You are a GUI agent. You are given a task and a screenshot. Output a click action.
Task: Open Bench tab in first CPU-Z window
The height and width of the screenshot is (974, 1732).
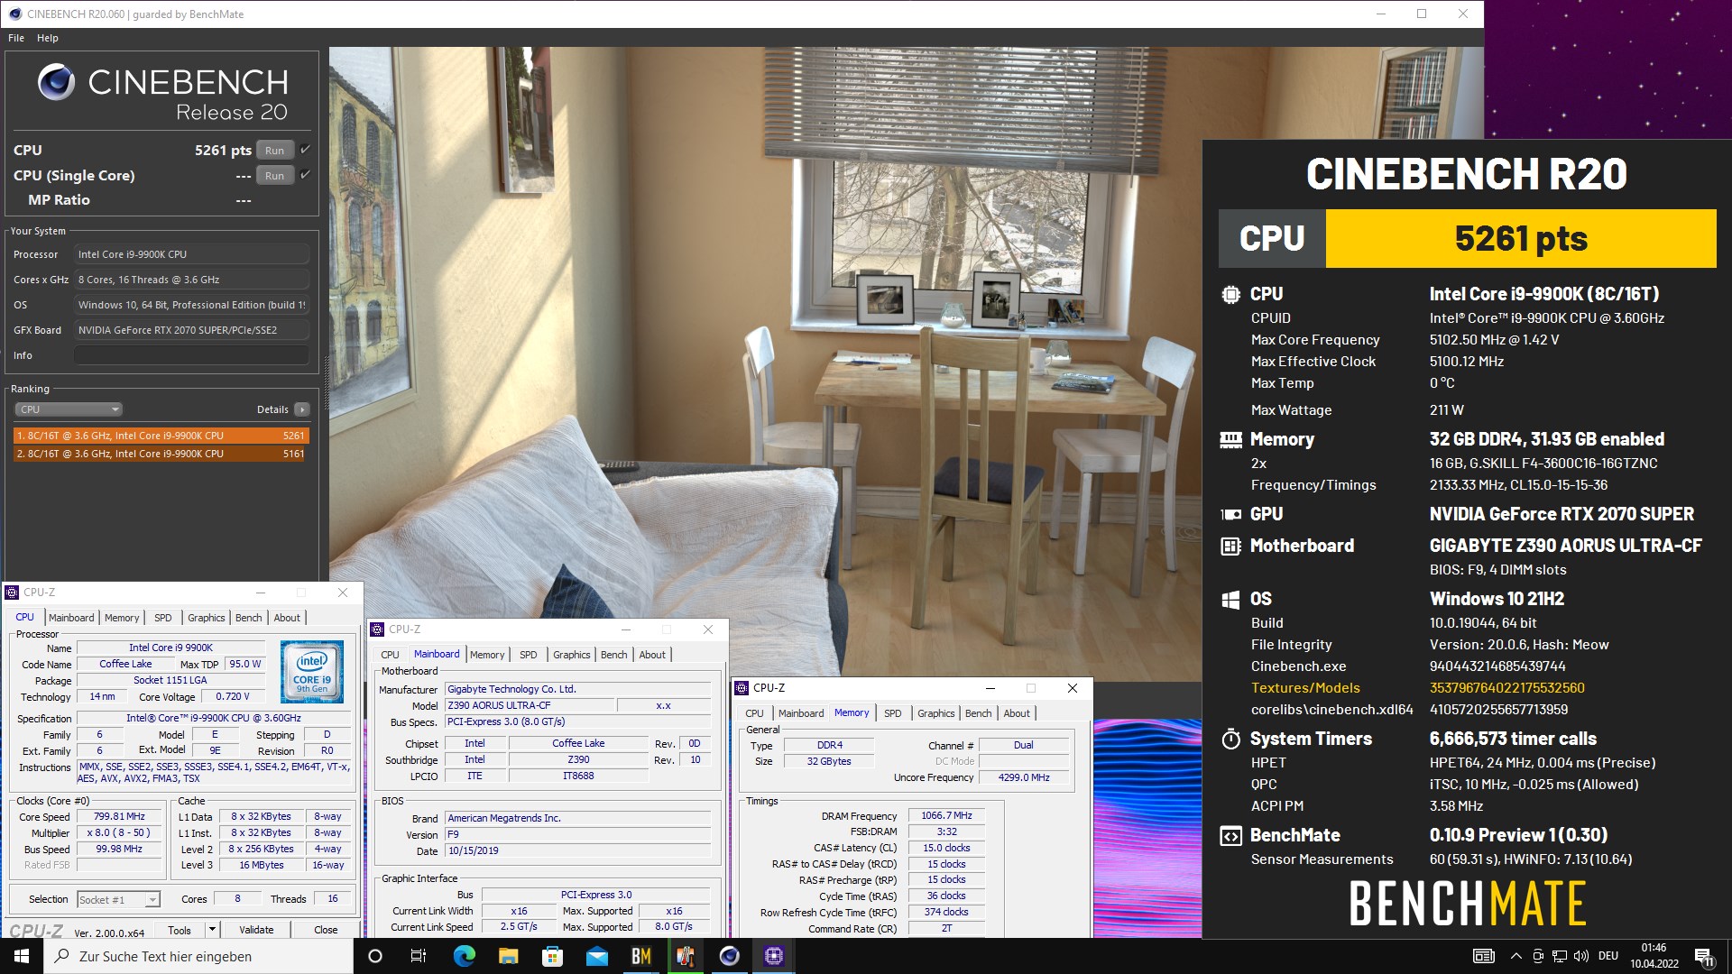[x=248, y=618]
